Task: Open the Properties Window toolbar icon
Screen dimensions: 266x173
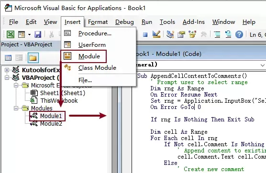Action: point(181,34)
